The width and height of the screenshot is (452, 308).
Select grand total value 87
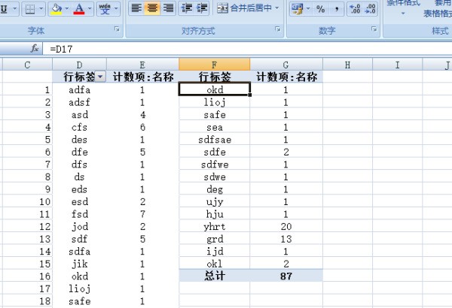[286, 276]
